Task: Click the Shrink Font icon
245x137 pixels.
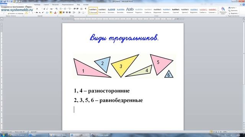Action: pyautogui.click(x=47, y=9)
